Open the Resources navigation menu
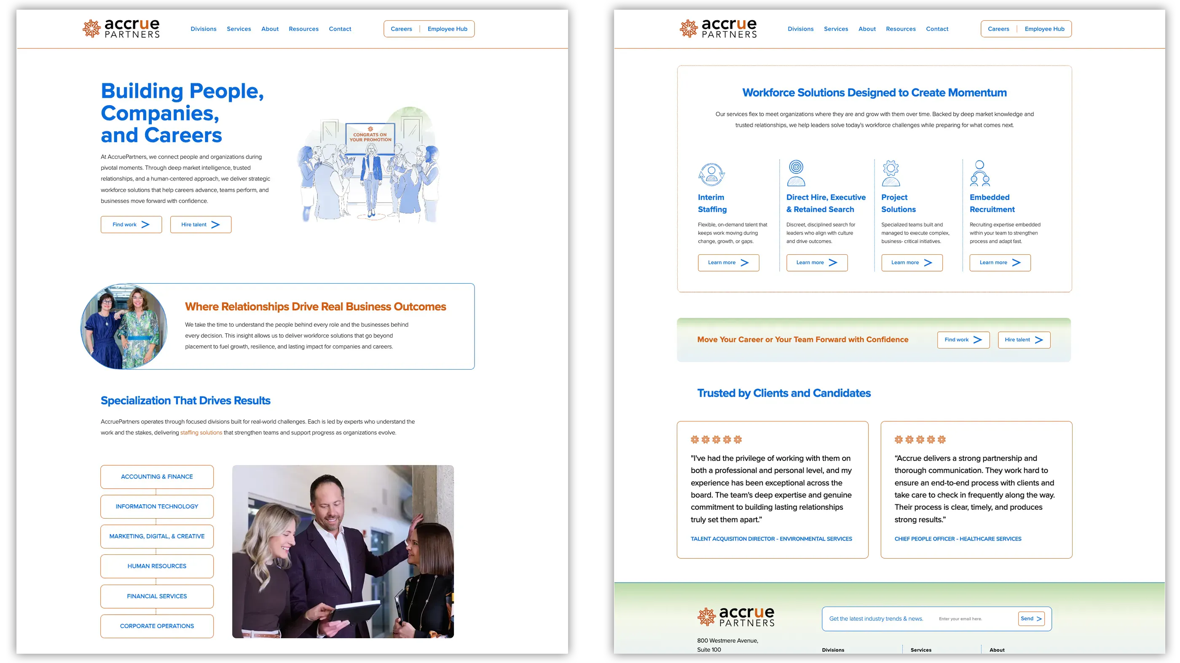 point(303,28)
